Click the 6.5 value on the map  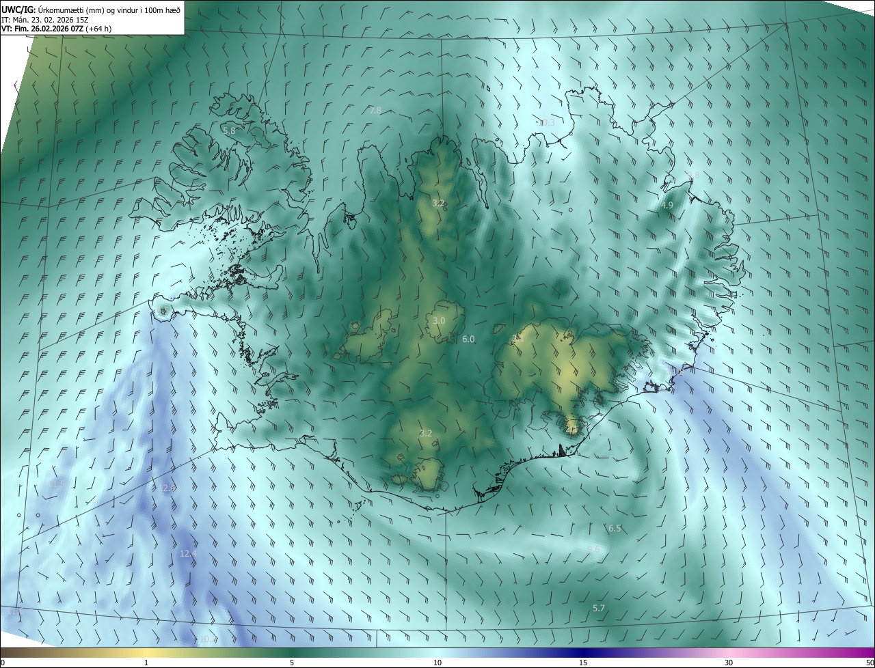pos(615,529)
